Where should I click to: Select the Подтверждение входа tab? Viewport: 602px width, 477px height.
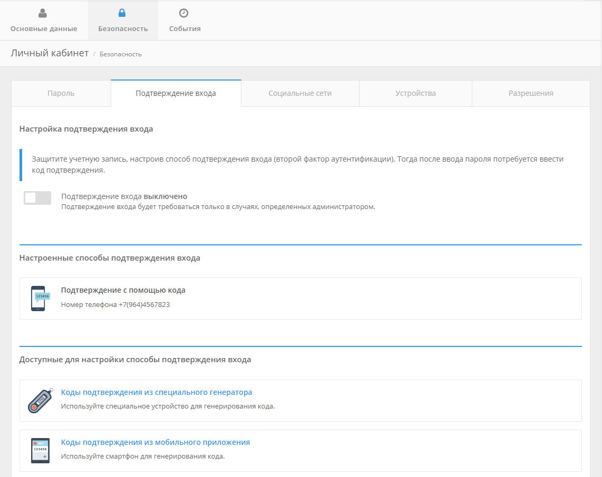pyautogui.click(x=176, y=93)
